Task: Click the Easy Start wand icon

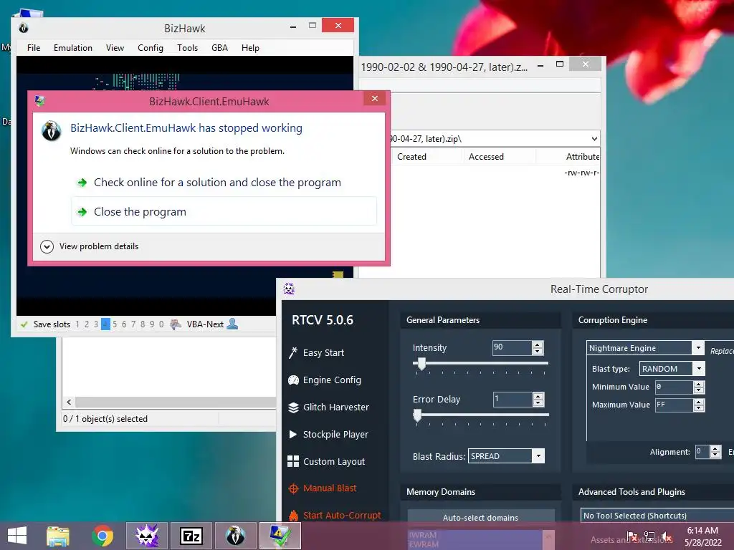Action: pos(293,352)
